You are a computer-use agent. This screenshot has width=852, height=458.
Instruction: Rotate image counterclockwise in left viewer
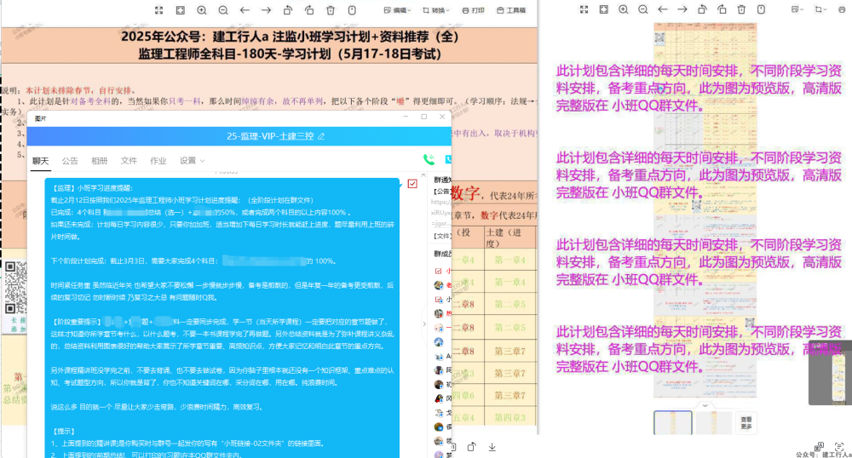pyautogui.click(x=288, y=10)
